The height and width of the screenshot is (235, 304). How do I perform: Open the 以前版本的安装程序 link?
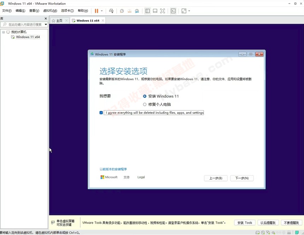pyautogui.click(x=113, y=169)
